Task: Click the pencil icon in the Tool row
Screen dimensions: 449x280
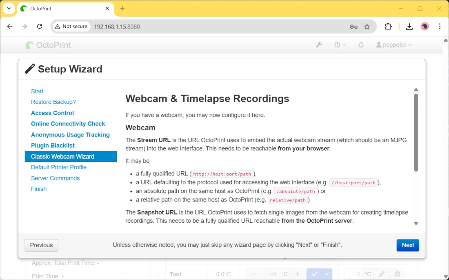Action: coord(381,274)
